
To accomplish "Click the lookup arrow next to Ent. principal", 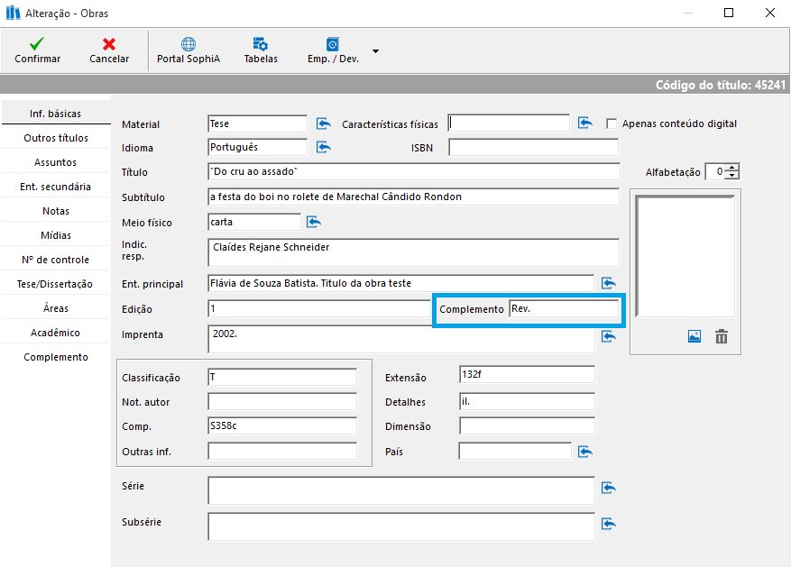I will pyautogui.click(x=609, y=283).
